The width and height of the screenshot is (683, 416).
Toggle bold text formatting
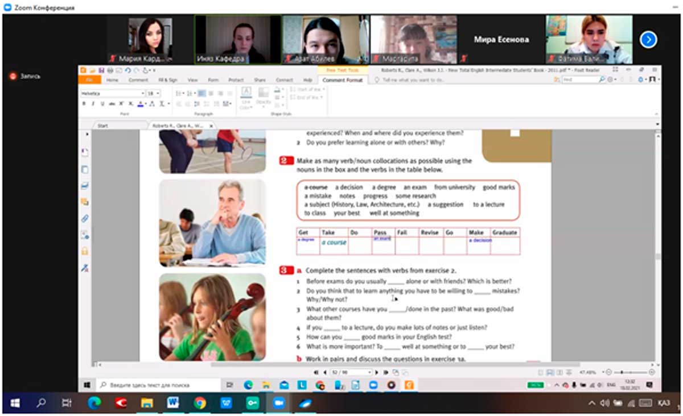pos(84,104)
